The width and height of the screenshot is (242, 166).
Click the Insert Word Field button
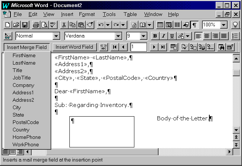coord(74,47)
